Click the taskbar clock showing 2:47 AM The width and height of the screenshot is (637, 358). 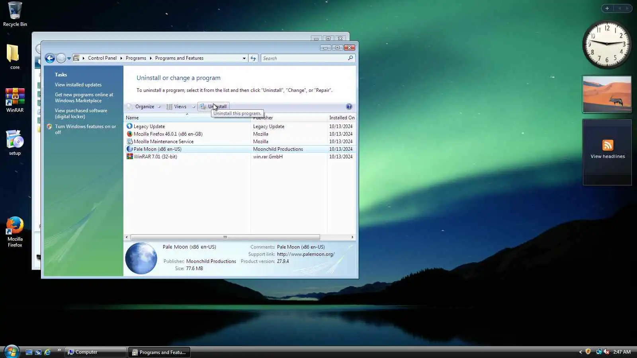[622, 352]
